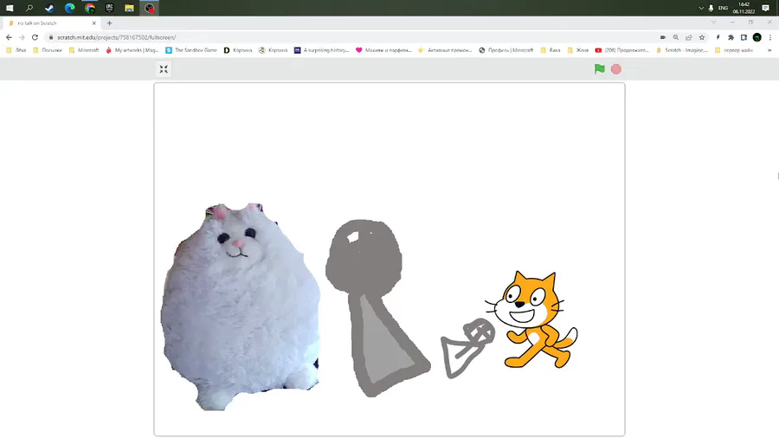The image size is (779, 438).
Task: Open the 'My artworks' bookmark
Action: click(x=132, y=50)
